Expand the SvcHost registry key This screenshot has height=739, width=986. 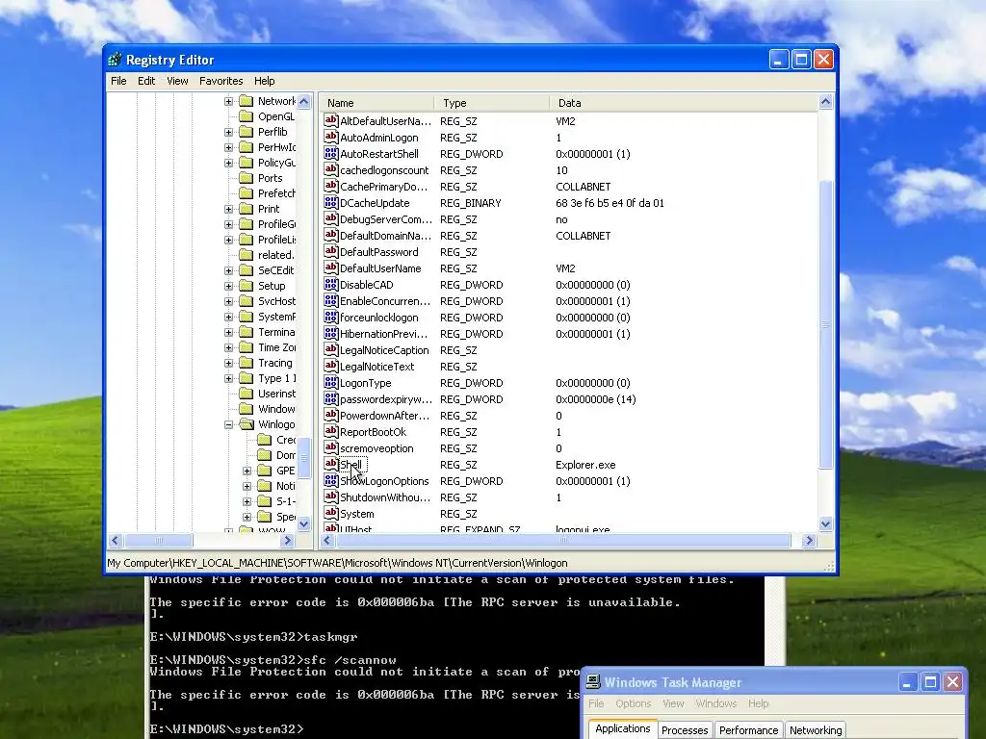tap(229, 301)
